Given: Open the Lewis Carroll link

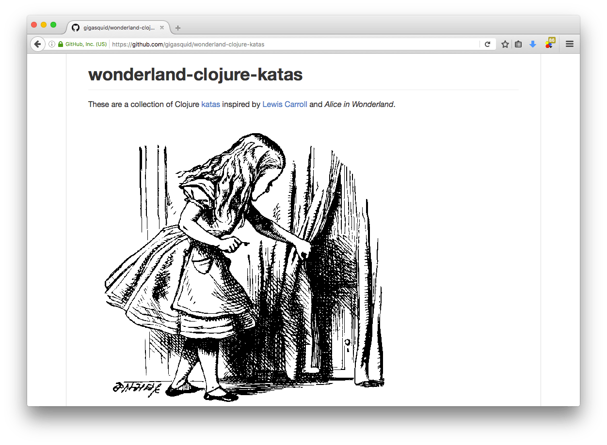Looking at the screenshot, I should point(285,104).
